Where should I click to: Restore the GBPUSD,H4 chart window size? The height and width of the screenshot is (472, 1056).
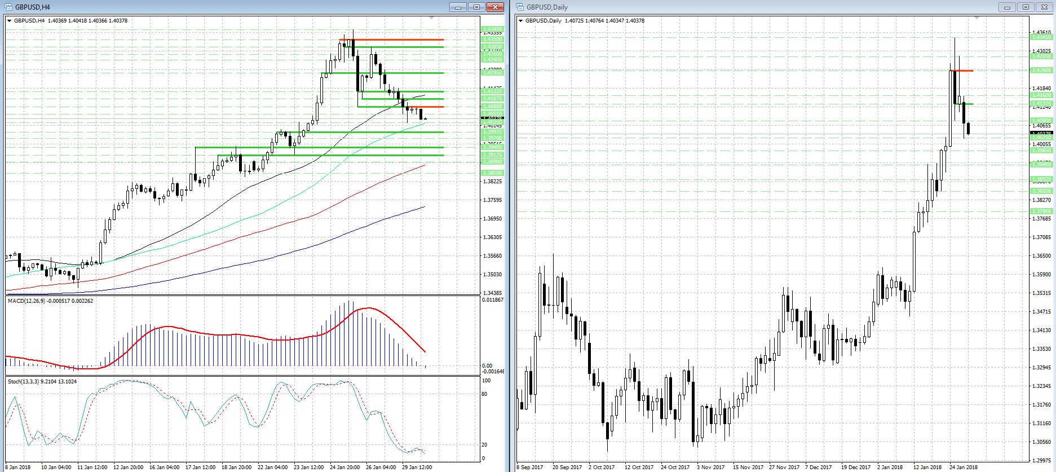coord(476,7)
